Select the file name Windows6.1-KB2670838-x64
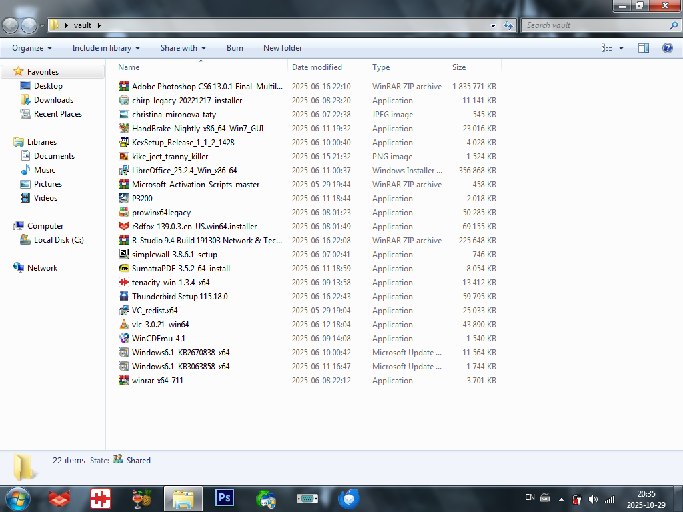683x512 pixels. click(x=181, y=352)
